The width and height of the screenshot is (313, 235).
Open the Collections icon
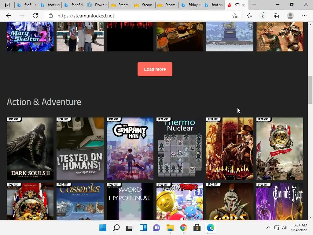[x=276, y=16]
